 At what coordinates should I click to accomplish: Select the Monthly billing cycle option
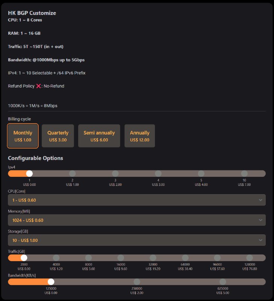23,136
